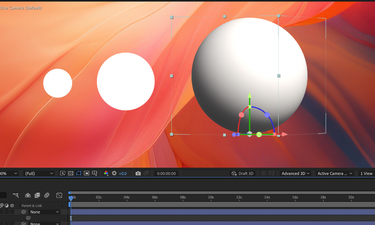Click the Reset Exposure aperture icon
Image resolution: width=375 pixels, height=225 pixels.
(x=114, y=173)
